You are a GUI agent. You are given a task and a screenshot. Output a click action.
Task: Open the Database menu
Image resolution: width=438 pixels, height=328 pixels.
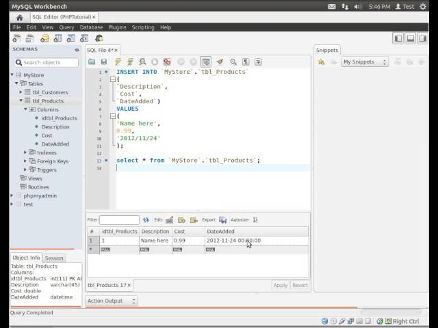(x=91, y=27)
